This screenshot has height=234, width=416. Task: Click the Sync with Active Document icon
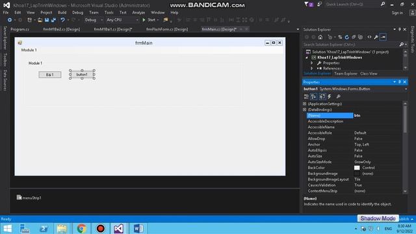pos(340,37)
